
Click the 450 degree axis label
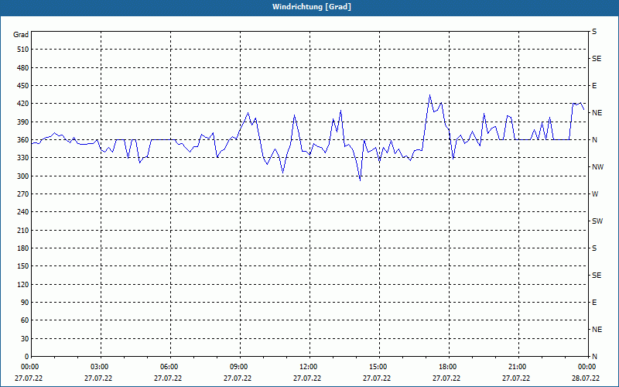coord(23,86)
